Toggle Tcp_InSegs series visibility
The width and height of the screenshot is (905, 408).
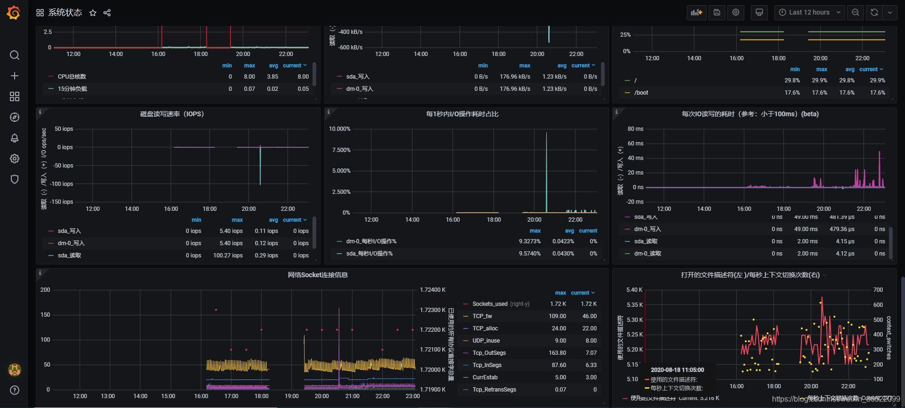[x=487, y=365]
